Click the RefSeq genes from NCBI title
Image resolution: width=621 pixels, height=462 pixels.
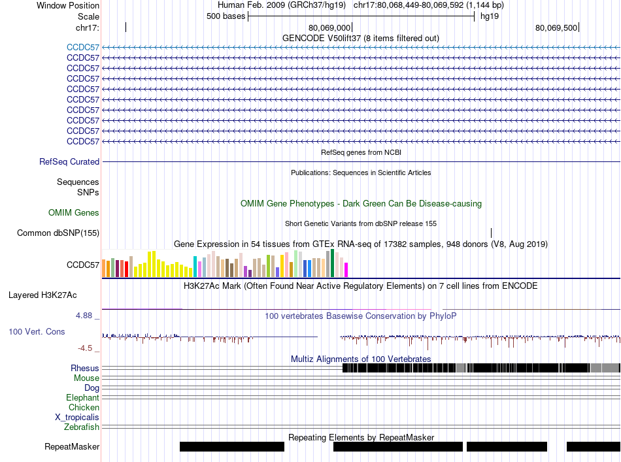pyautogui.click(x=361, y=152)
